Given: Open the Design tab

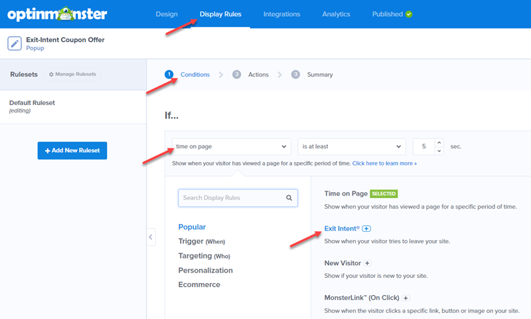Looking at the screenshot, I should click(167, 14).
